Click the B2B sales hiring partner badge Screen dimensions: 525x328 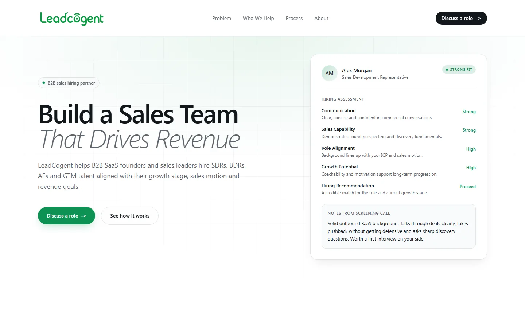[x=69, y=83]
